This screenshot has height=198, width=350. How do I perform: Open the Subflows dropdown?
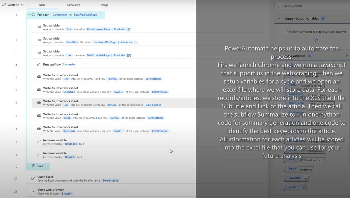(13, 5)
